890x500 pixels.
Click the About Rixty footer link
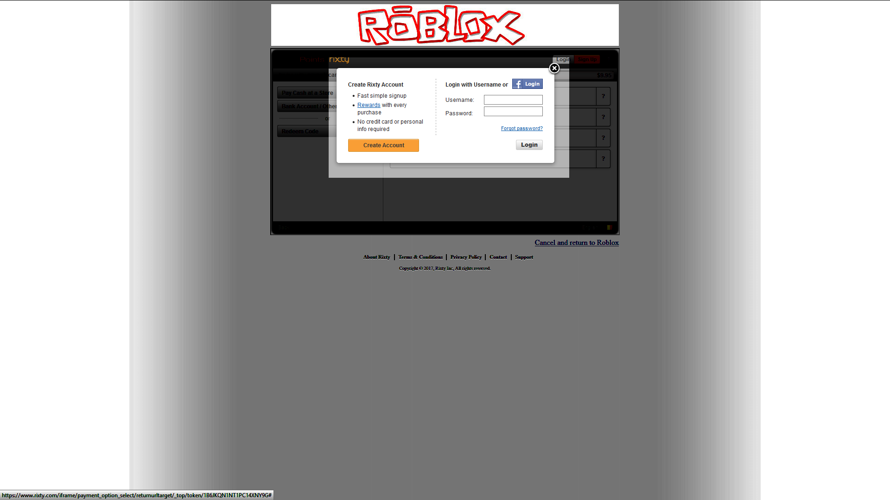coord(376,257)
